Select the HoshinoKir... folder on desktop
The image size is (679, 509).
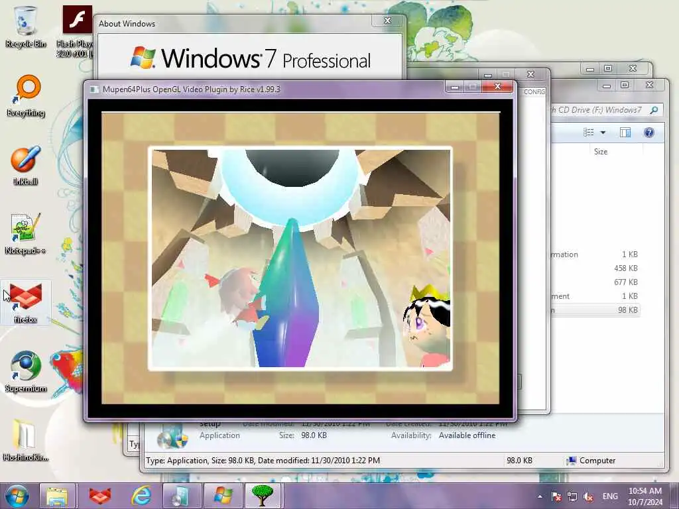click(26, 440)
